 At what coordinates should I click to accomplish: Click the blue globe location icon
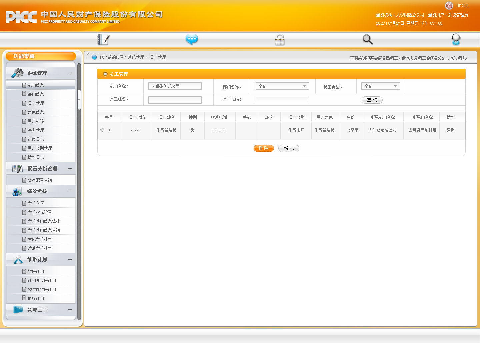(94, 57)
